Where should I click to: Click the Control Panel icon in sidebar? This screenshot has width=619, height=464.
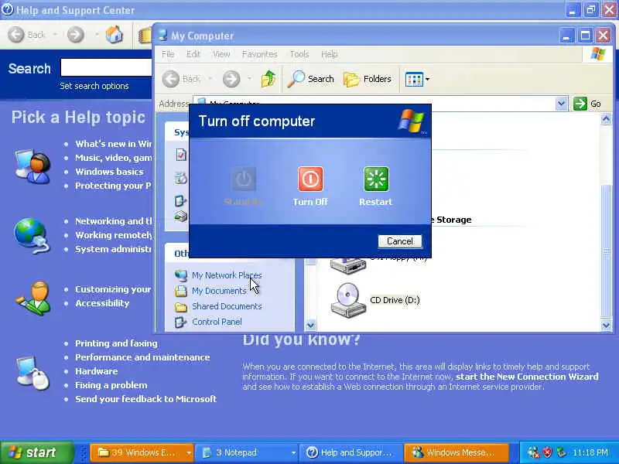[x=181, y=322]
